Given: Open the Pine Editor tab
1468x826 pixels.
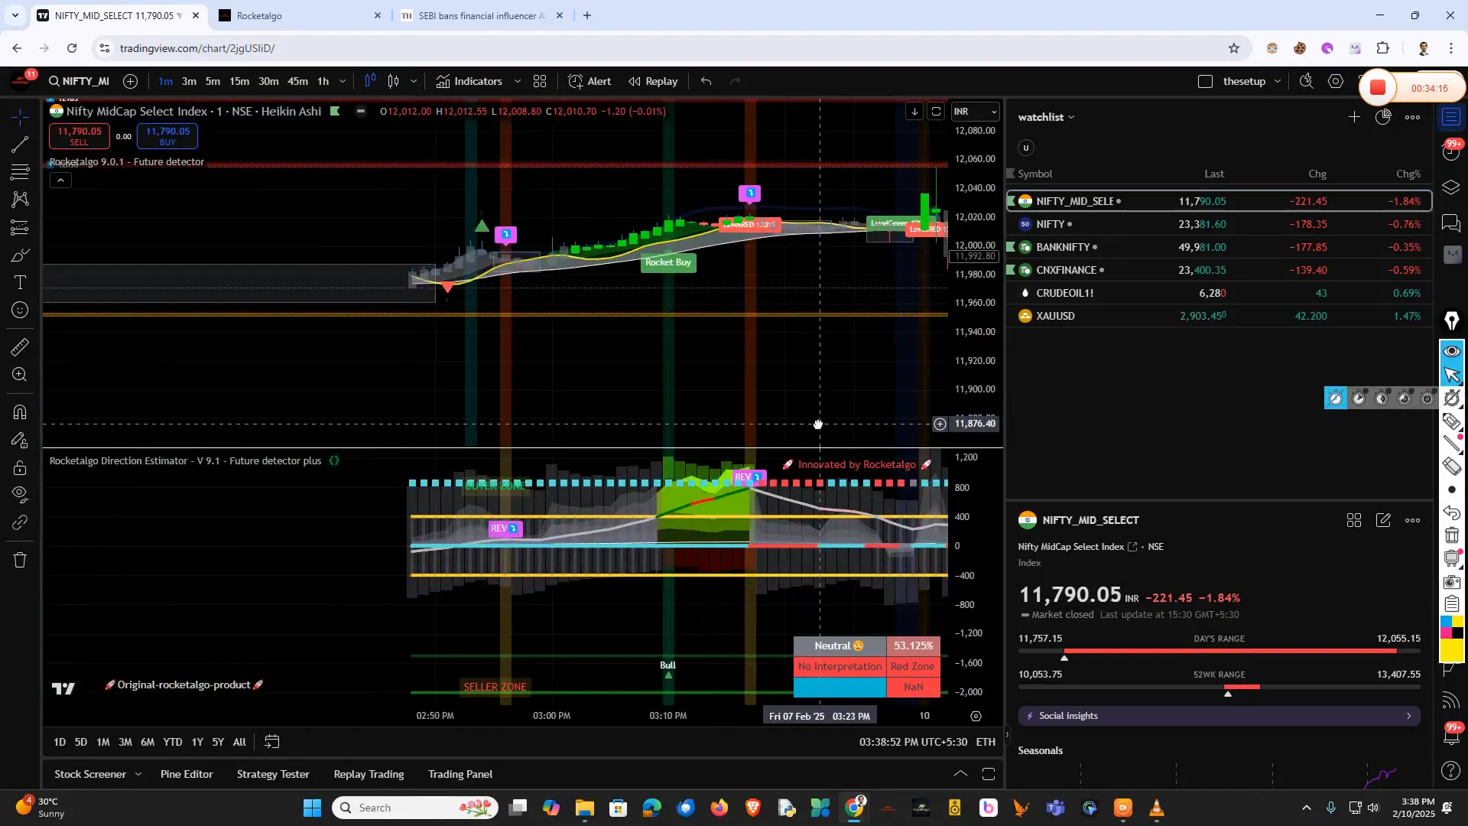Looking at the screenshot, I should (x=187, y=774).
